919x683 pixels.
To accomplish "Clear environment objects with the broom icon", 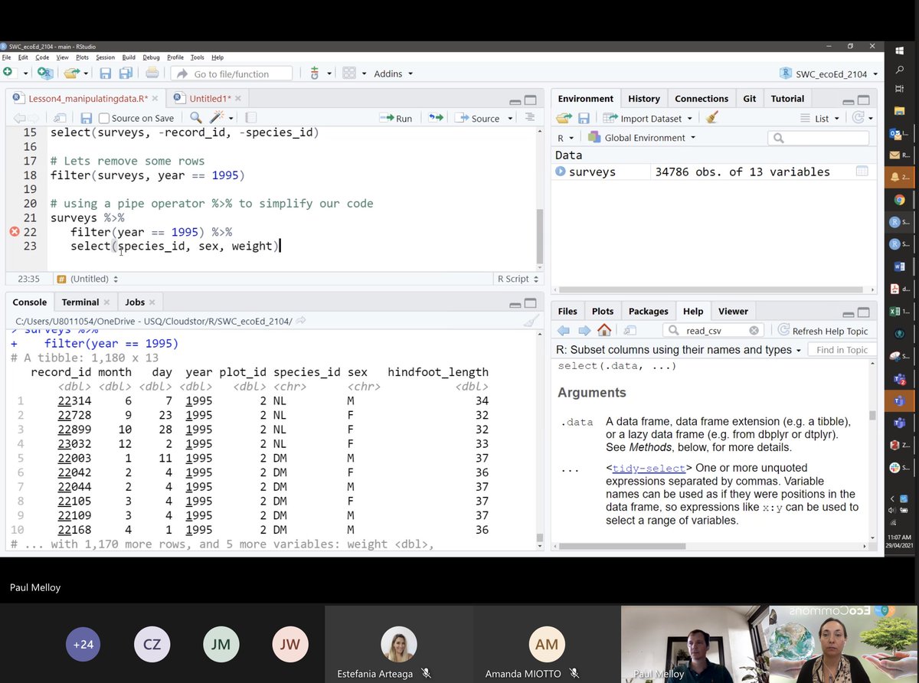I will [712, 118].
